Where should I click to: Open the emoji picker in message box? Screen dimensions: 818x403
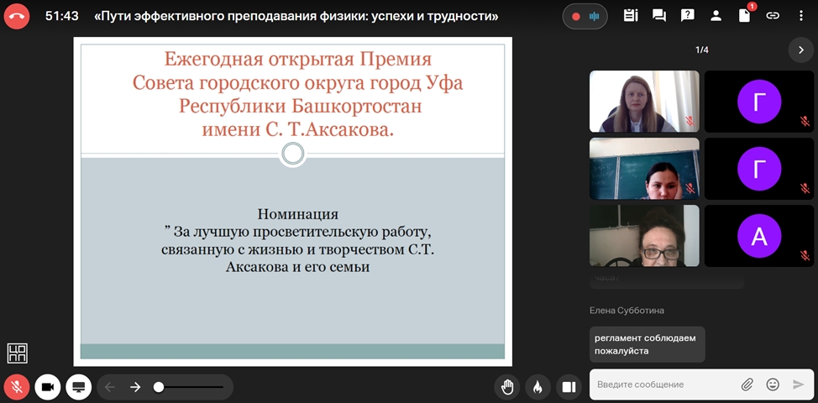pyautogui.click(x=773, y=385)
